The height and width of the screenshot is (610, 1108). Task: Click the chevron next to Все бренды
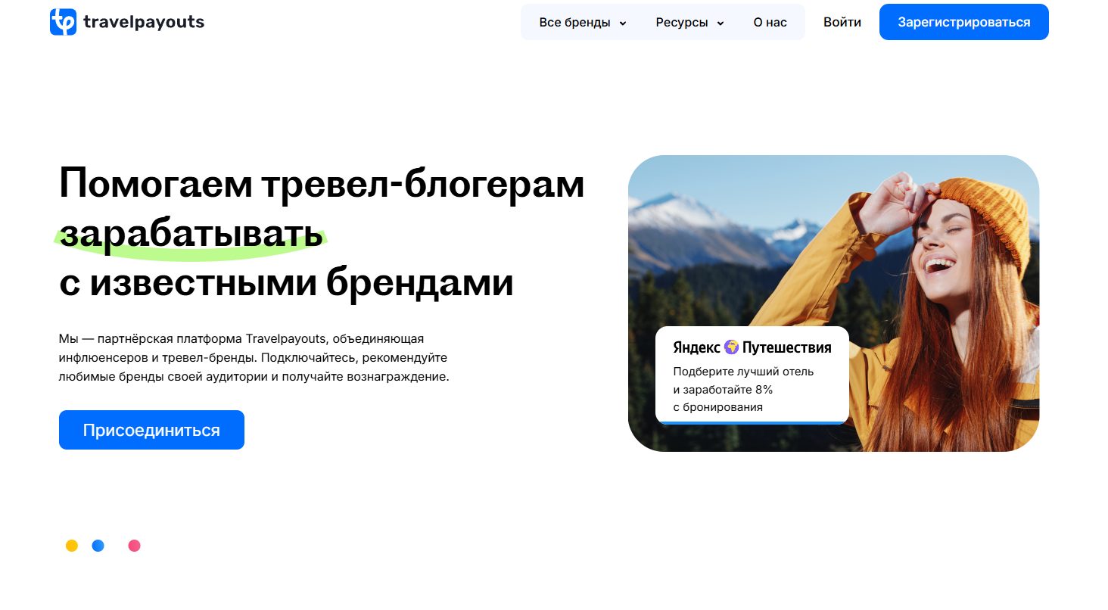(624, 23)
